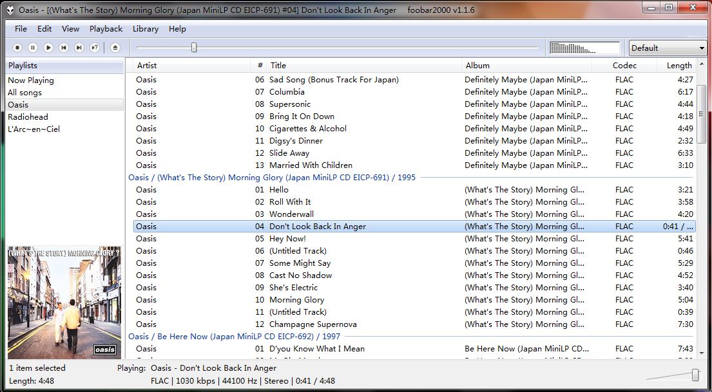Select the track "Cigarettes & Alcohol"
Screen dimensions: 712x392
[414, 128]
